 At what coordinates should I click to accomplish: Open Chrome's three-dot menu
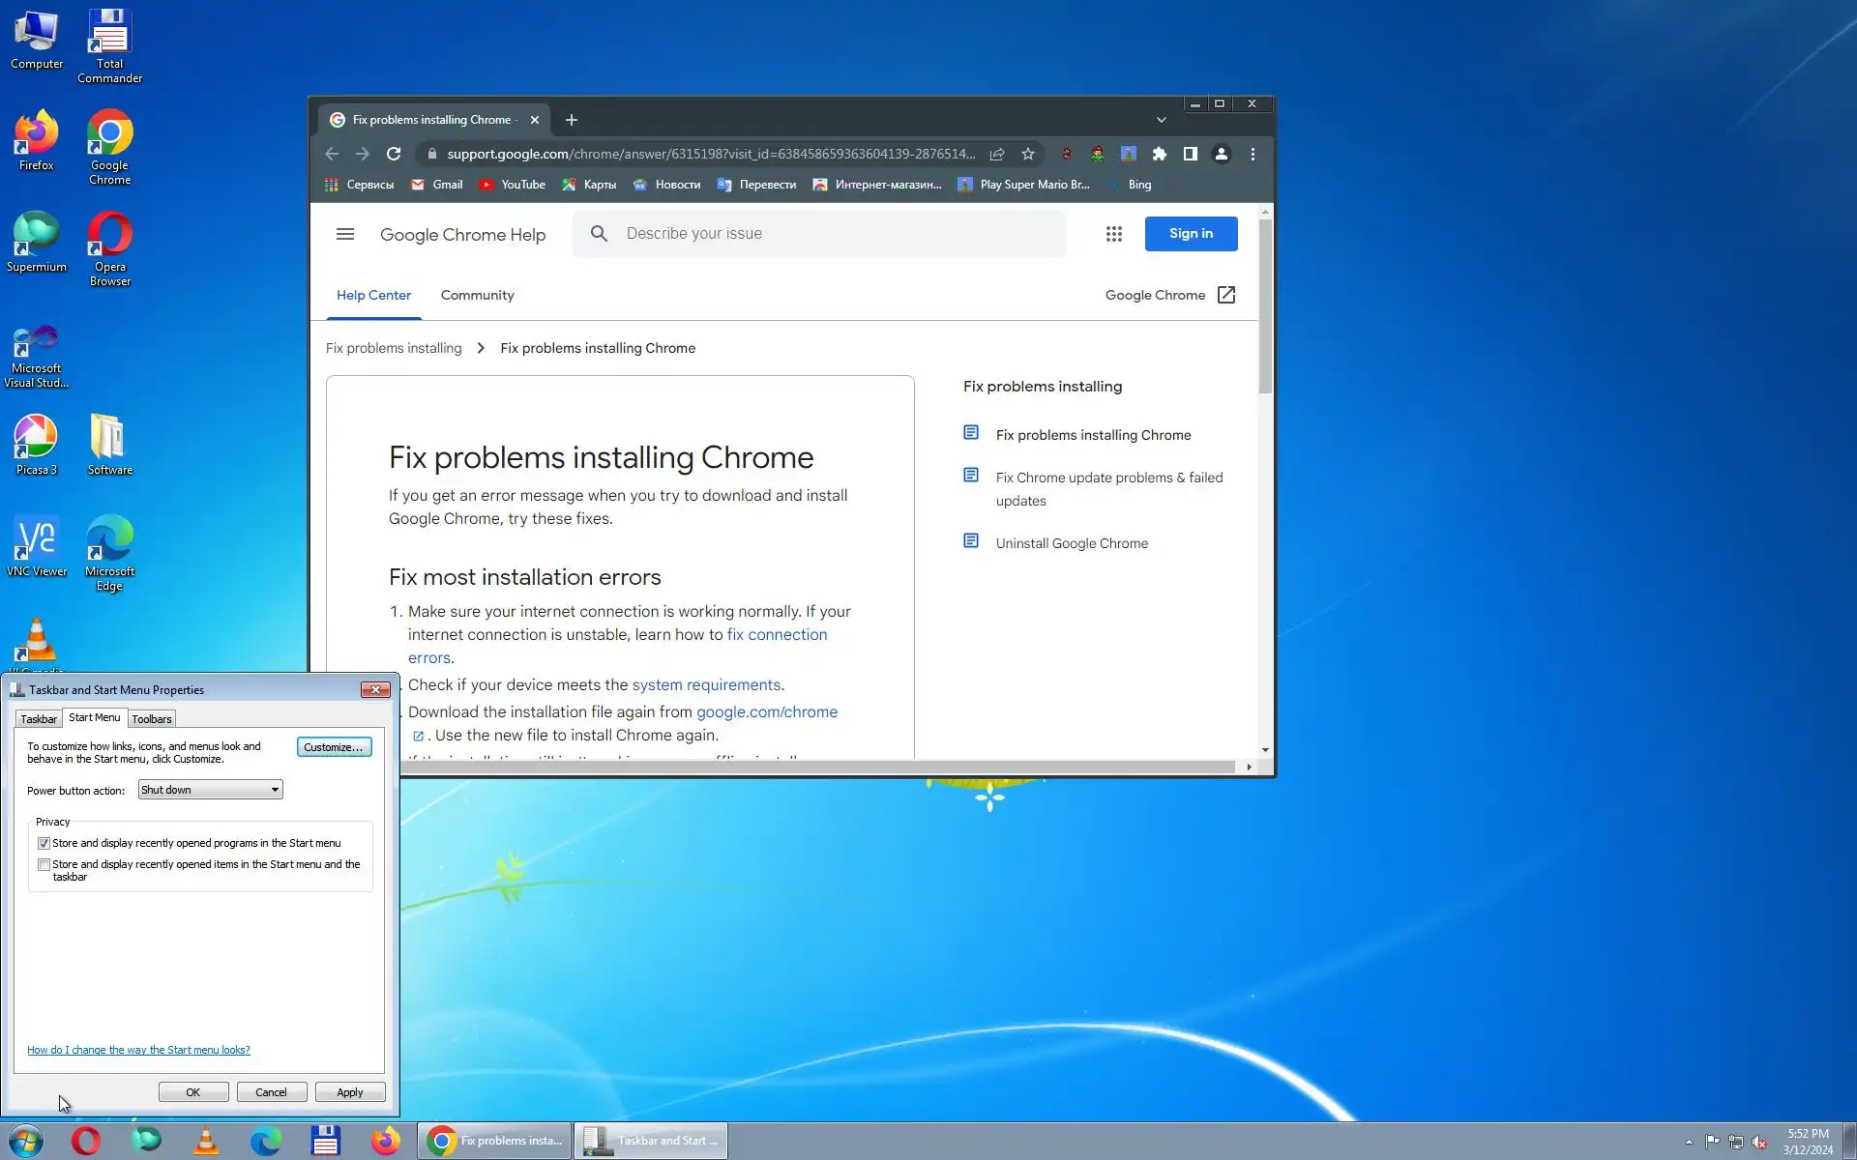point(1253,154)
